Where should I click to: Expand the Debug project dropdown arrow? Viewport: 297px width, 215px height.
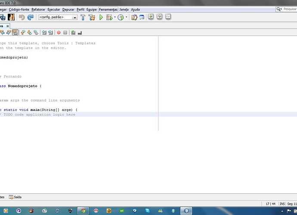[115, 17]
